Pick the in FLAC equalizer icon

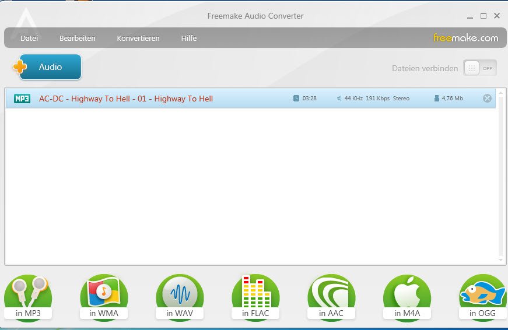(x=255, y=298)
